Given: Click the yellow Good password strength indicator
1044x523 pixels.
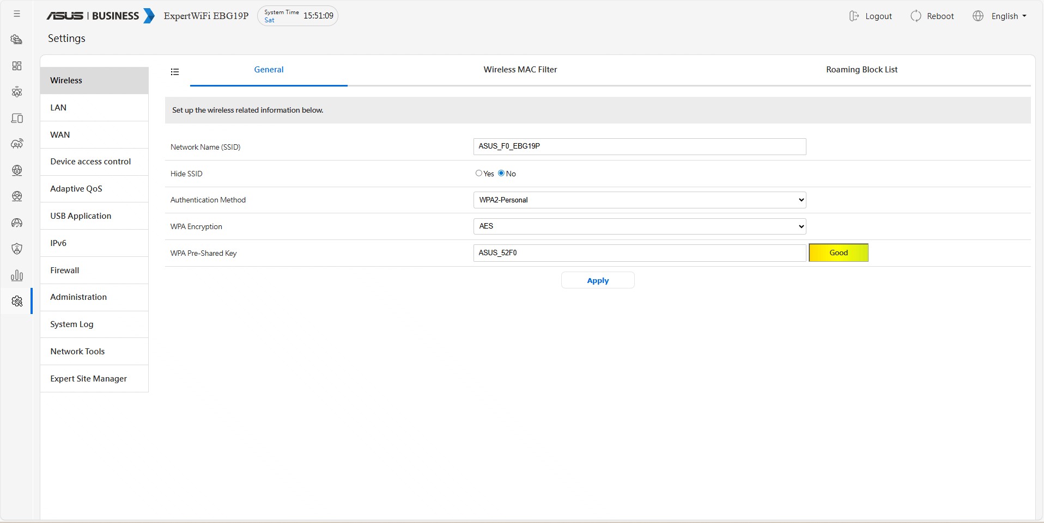Looking at the screenshot, I should tap(839, 253).
